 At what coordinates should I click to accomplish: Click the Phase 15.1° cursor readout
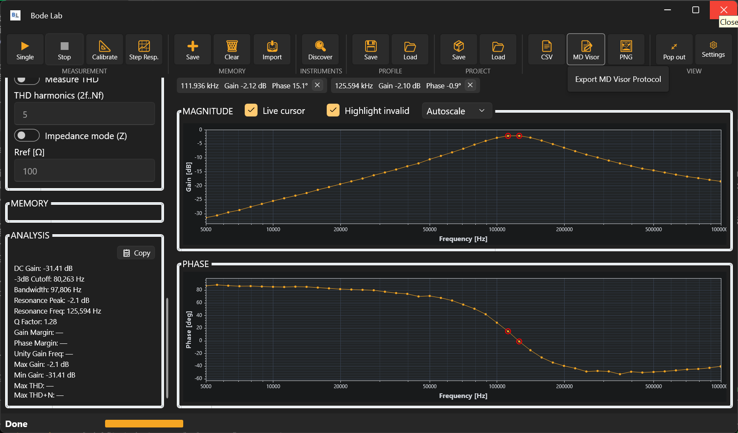click(x=290, y=86)
